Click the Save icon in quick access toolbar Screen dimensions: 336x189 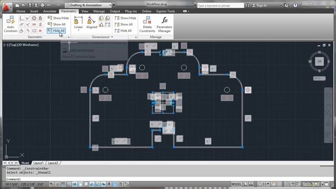30,5
